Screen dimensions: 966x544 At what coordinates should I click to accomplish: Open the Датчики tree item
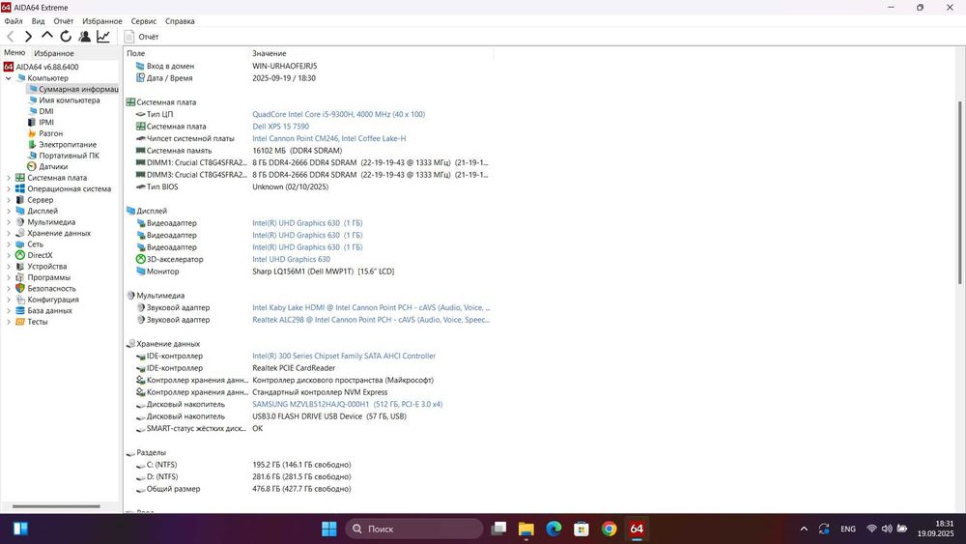click(53, 166)
